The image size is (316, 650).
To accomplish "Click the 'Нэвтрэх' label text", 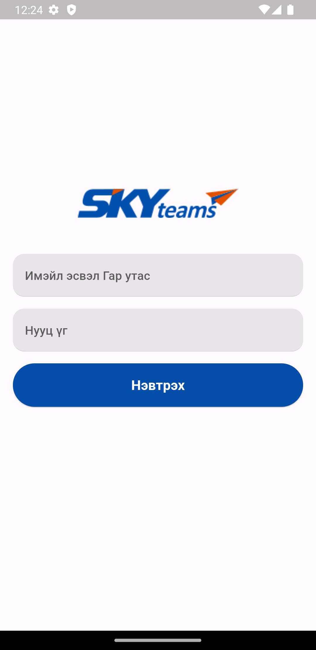I will point(158,385).
